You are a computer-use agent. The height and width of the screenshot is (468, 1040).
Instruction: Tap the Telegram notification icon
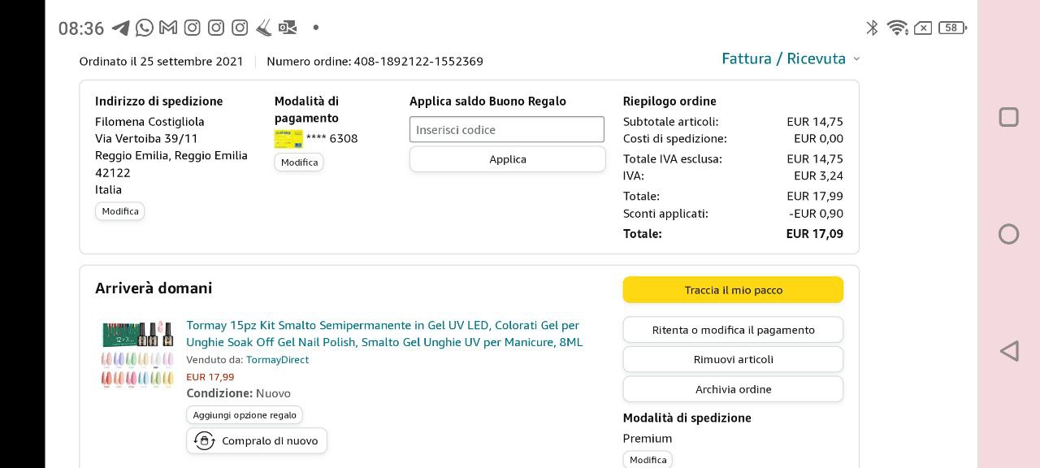click(x=120, y=28)
